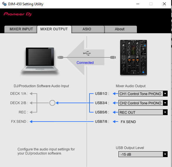Expand the USB5/6 REC OUT dropdown
Viewport: 172px width, 167px height.
143,112
